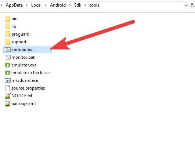Select the file name mksdcard.exe
195x163 pixels.
(25, 80)
